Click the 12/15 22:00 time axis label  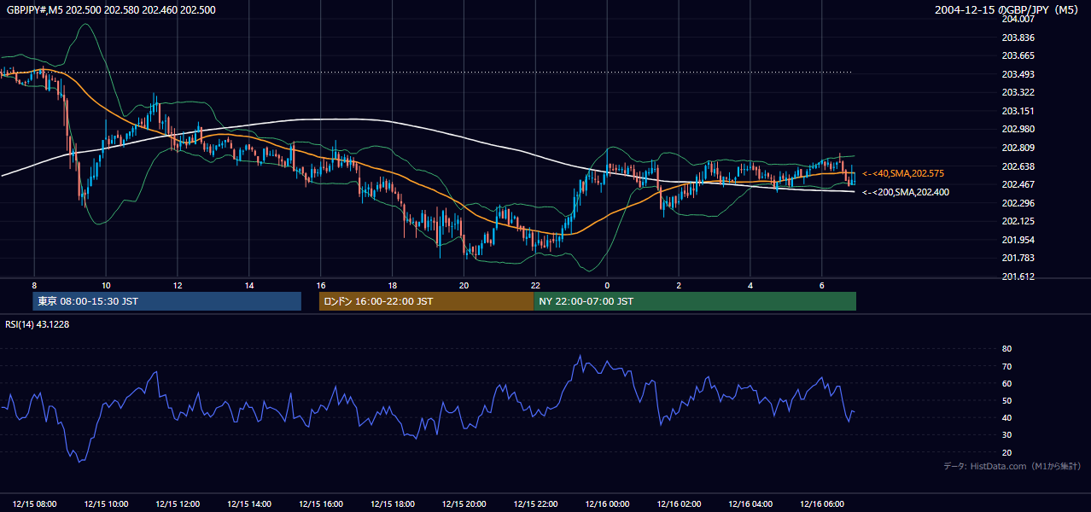[x=536, y=503]
